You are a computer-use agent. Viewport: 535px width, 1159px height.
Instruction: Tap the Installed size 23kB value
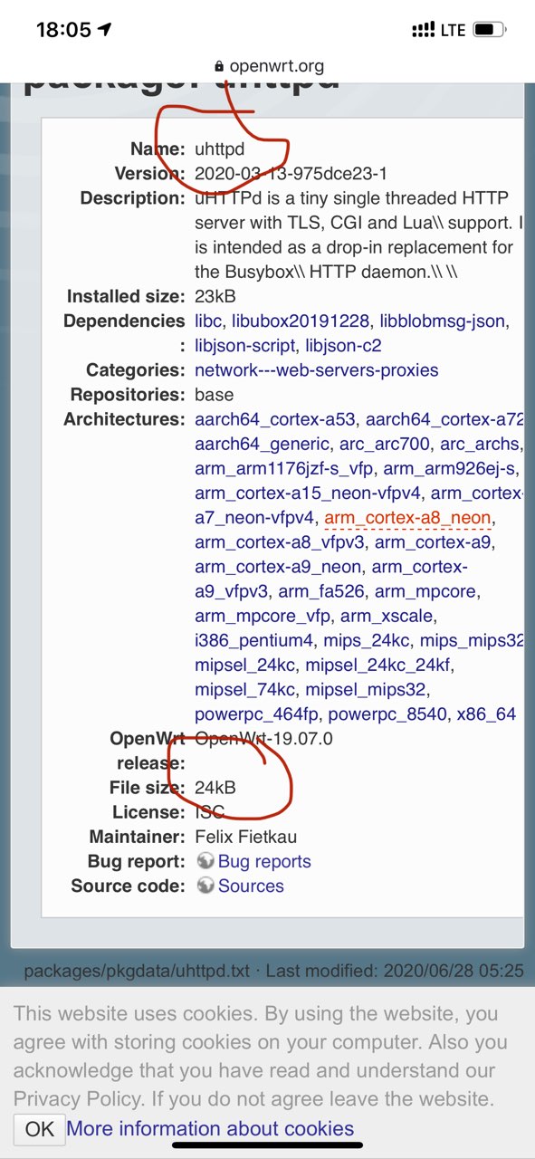(x=214, y=296)
